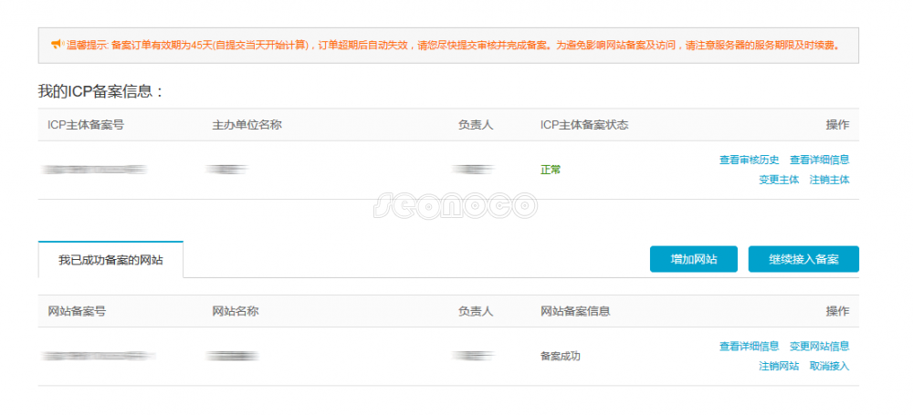Image resolution: width=913 pixels, height=415 pixels.
Task: Click the 网站备案信息 column header
Action: coord(574,311)
